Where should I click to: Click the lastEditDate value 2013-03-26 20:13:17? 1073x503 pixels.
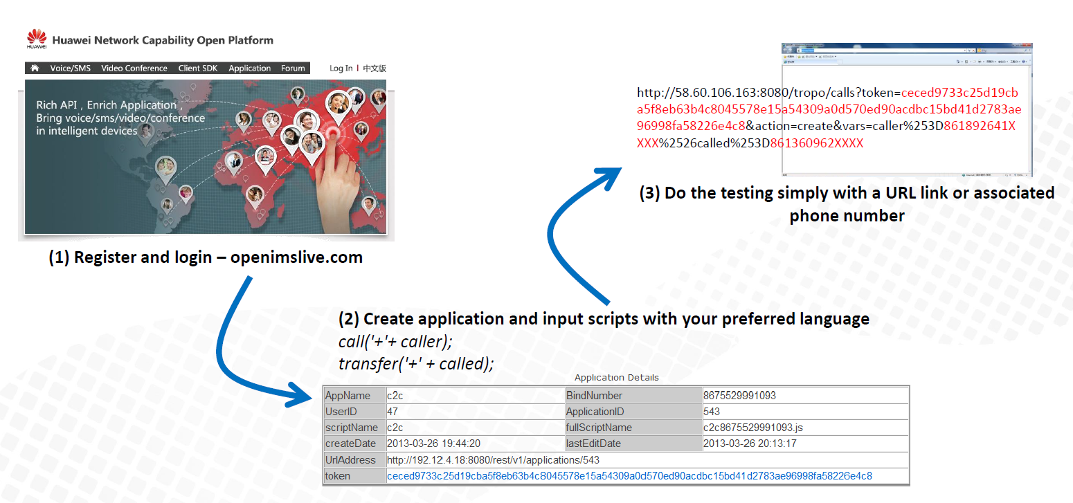[x=750, y=443]
